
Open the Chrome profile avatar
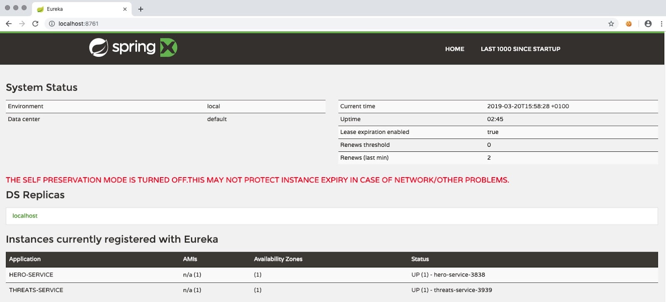[x=648, y=24]
